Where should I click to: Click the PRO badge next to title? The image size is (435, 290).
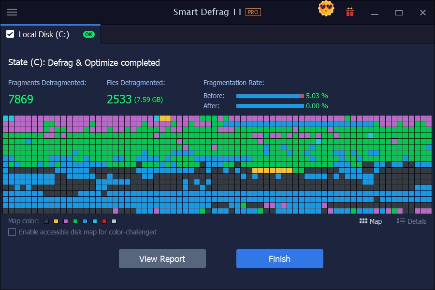click(253, 12)
